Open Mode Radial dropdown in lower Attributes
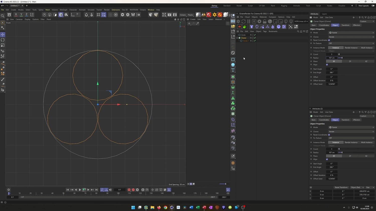 click(351, 127)
